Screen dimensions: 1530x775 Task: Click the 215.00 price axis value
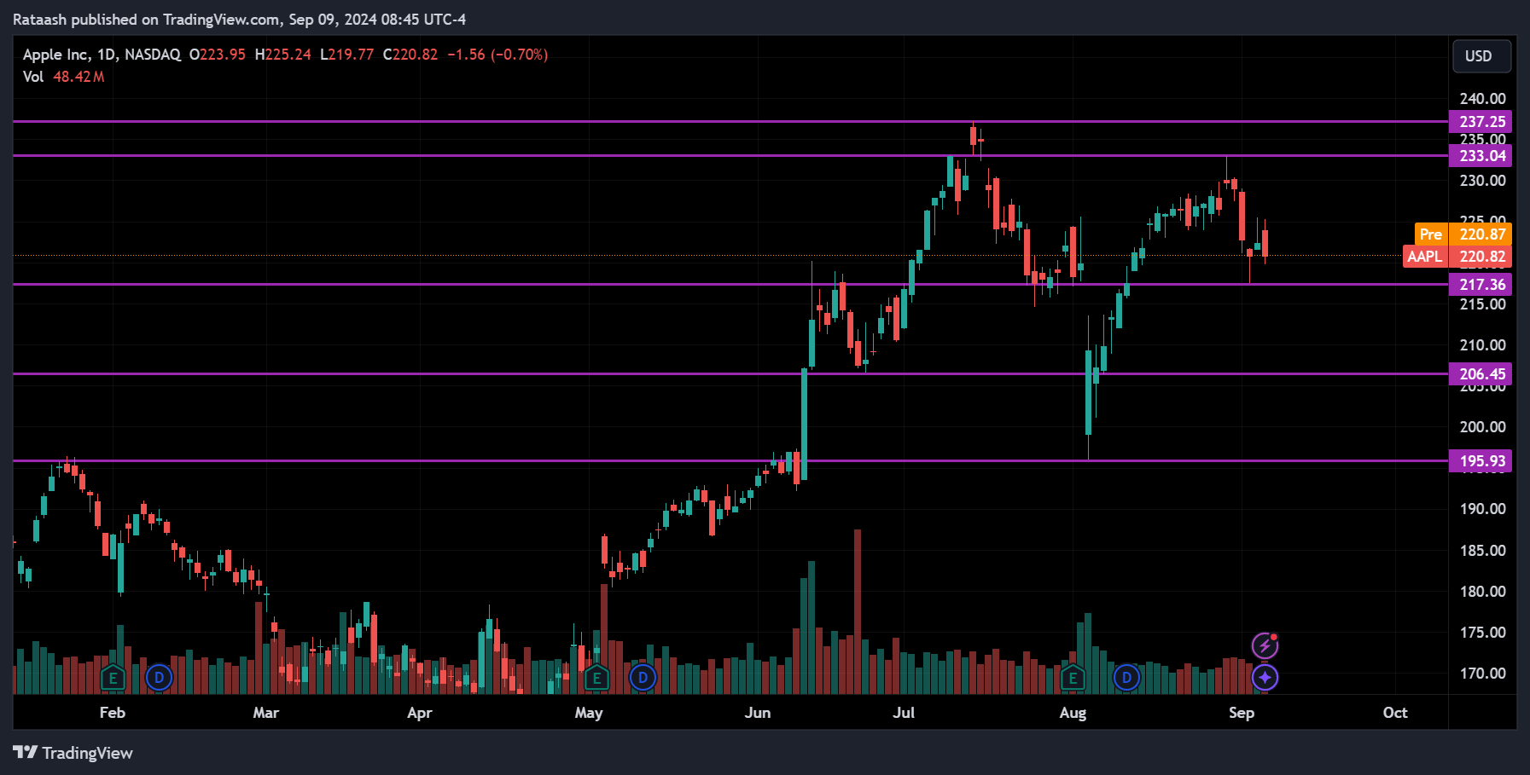pos(1482,304)
